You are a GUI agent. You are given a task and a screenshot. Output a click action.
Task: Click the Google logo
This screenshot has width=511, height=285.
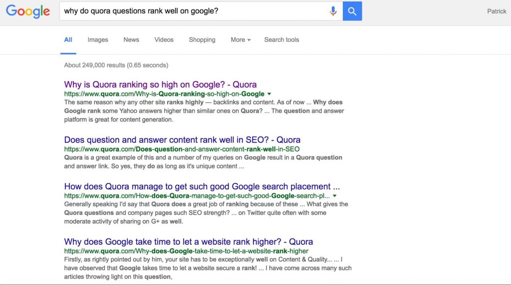(28, 11)
